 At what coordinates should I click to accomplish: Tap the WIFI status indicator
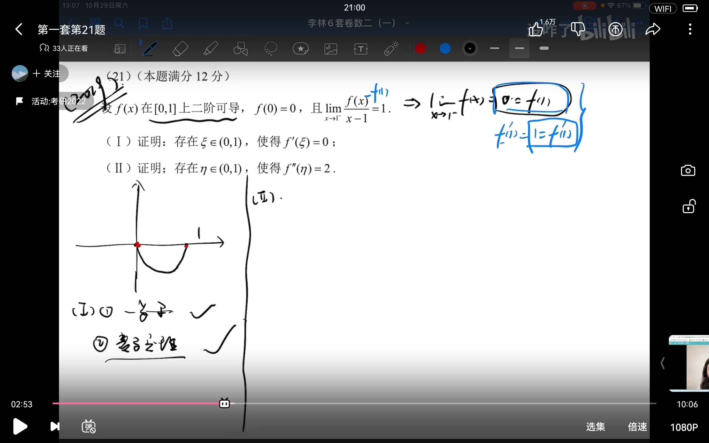[x=663, y=9]
